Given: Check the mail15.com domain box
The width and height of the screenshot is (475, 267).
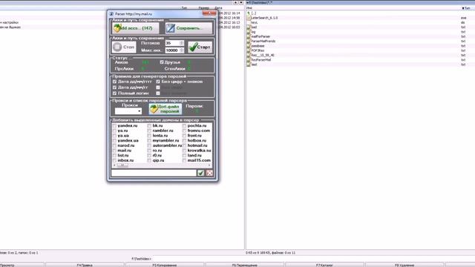Looking at the screenshot, I should point(184,160).
